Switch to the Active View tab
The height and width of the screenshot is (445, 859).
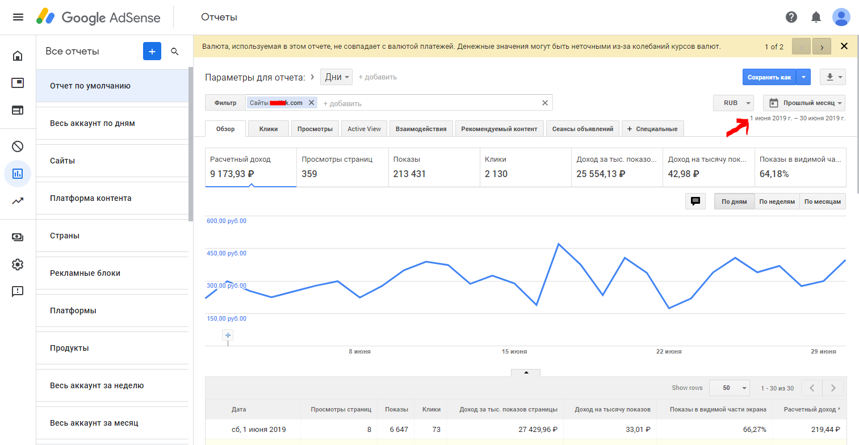pos(364,129)
